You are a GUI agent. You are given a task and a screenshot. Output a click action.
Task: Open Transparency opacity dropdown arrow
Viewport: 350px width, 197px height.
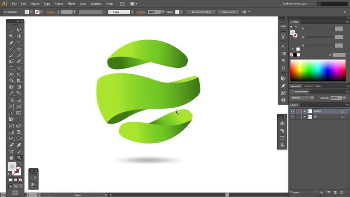[344, 98]
